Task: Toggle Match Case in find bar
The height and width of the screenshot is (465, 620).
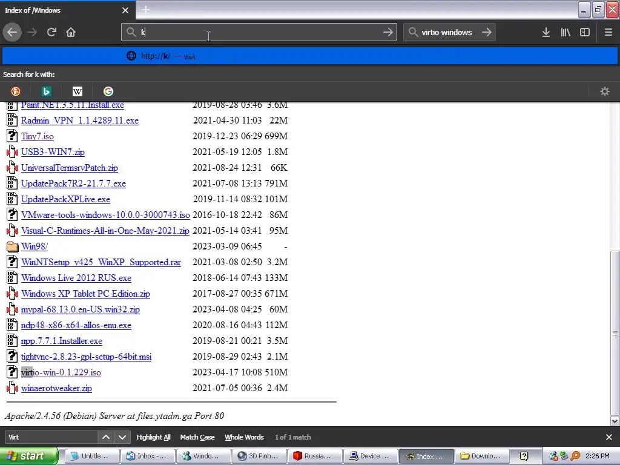Action: (197, 437)
